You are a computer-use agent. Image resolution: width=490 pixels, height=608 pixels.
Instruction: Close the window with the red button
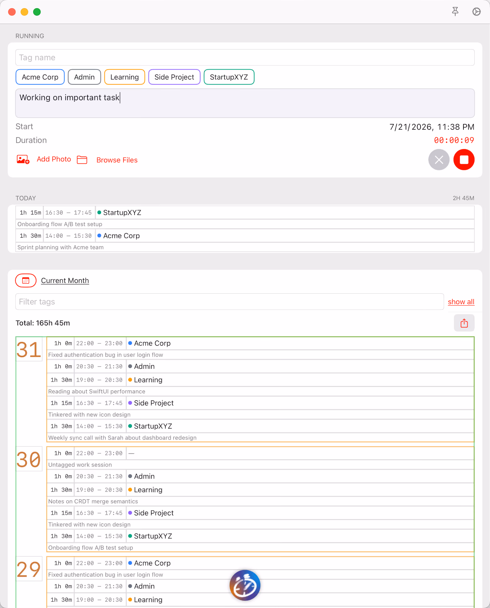(x=12, y=12)
